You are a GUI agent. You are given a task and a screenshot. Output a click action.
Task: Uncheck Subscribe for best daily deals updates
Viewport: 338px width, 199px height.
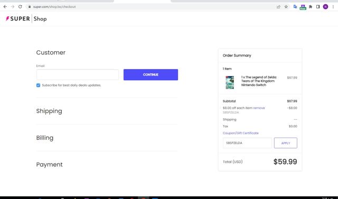click(39, 86)
